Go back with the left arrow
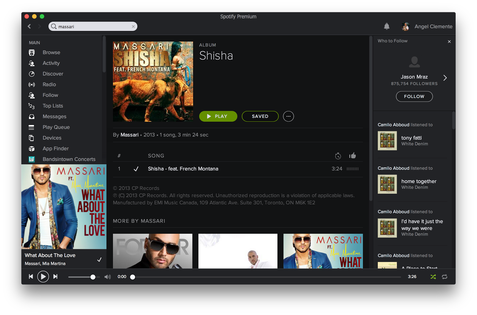 pyautogui.click(x=29, y=26)
